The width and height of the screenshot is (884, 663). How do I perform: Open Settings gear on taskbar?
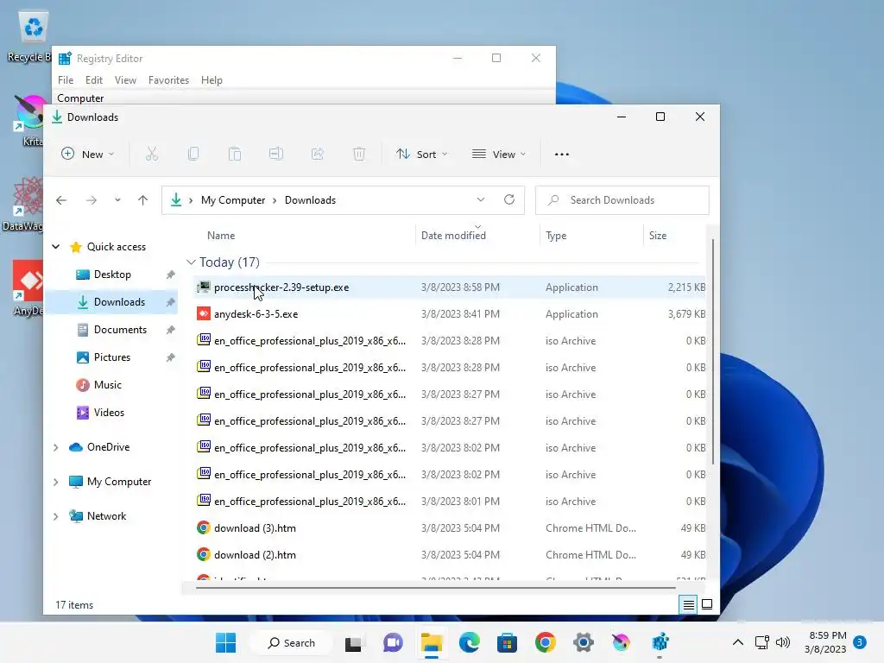pyautogui.click(x=584, y=642)
